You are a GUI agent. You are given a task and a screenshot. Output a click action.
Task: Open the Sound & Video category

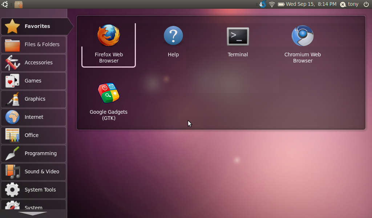coord(34,171)
